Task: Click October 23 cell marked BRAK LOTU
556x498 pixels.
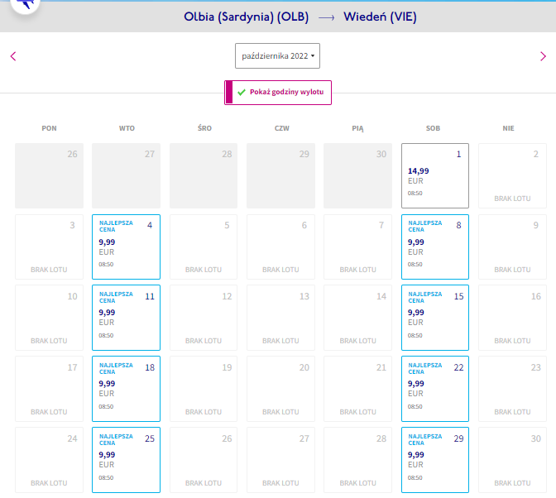Action: coord(512,389)
